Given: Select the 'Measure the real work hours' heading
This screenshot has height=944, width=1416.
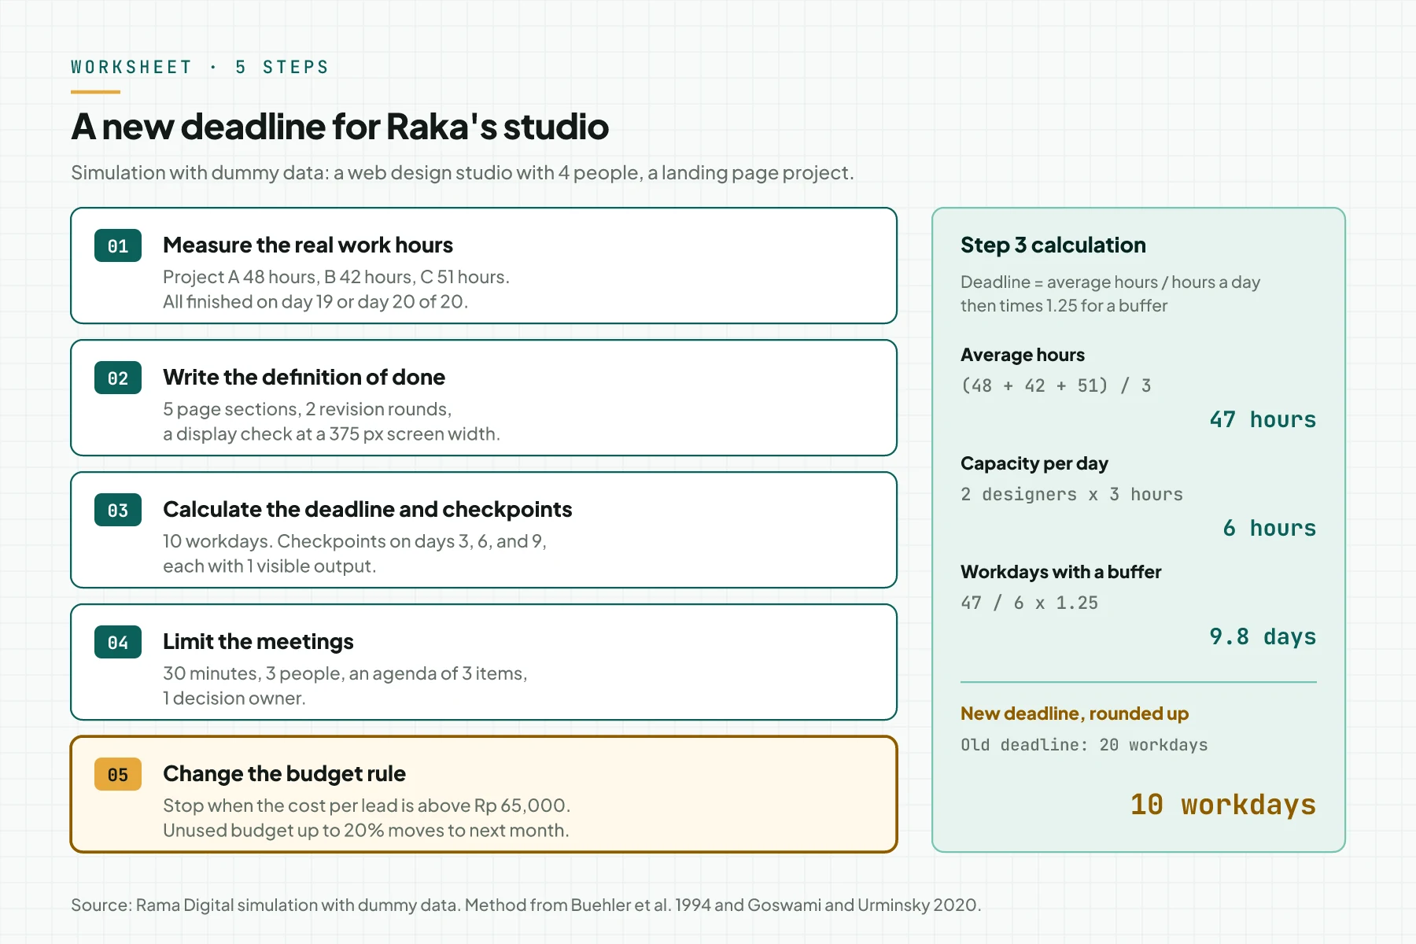Looking at the screenshot, I should 308,245.
